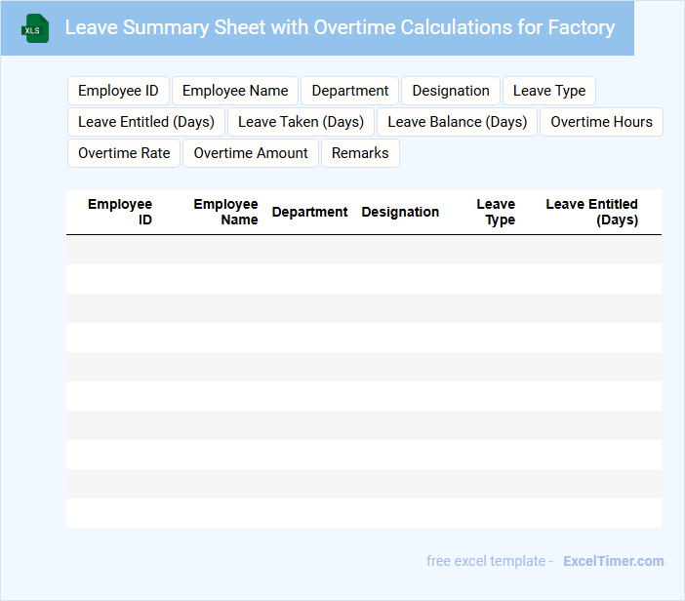This screenshot has height=601, width=685.
Task: Select the Employee ID tag
Action: (x=118, y=91)
